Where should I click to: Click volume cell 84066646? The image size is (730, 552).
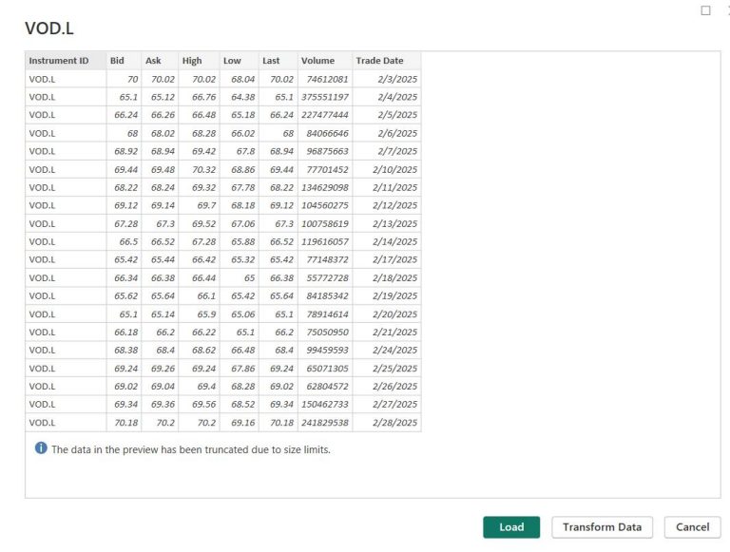point(325,134)
